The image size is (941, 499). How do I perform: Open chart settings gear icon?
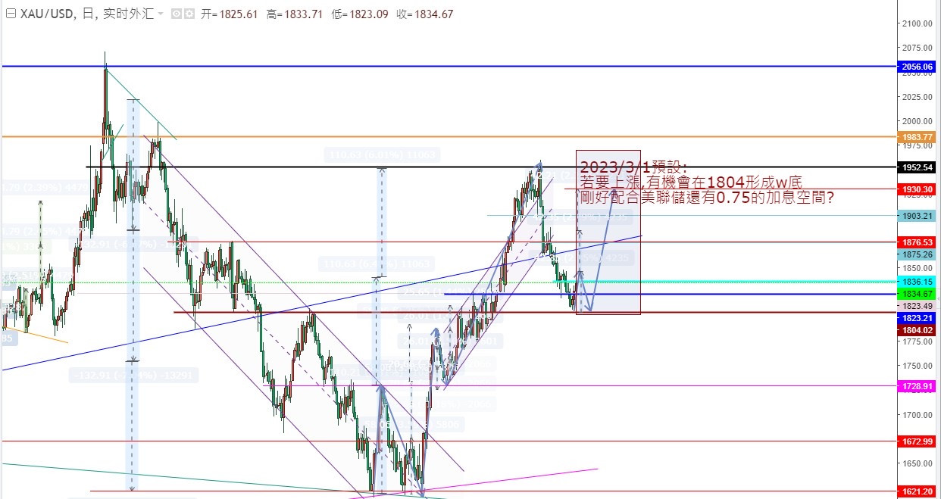pos(189,14)
